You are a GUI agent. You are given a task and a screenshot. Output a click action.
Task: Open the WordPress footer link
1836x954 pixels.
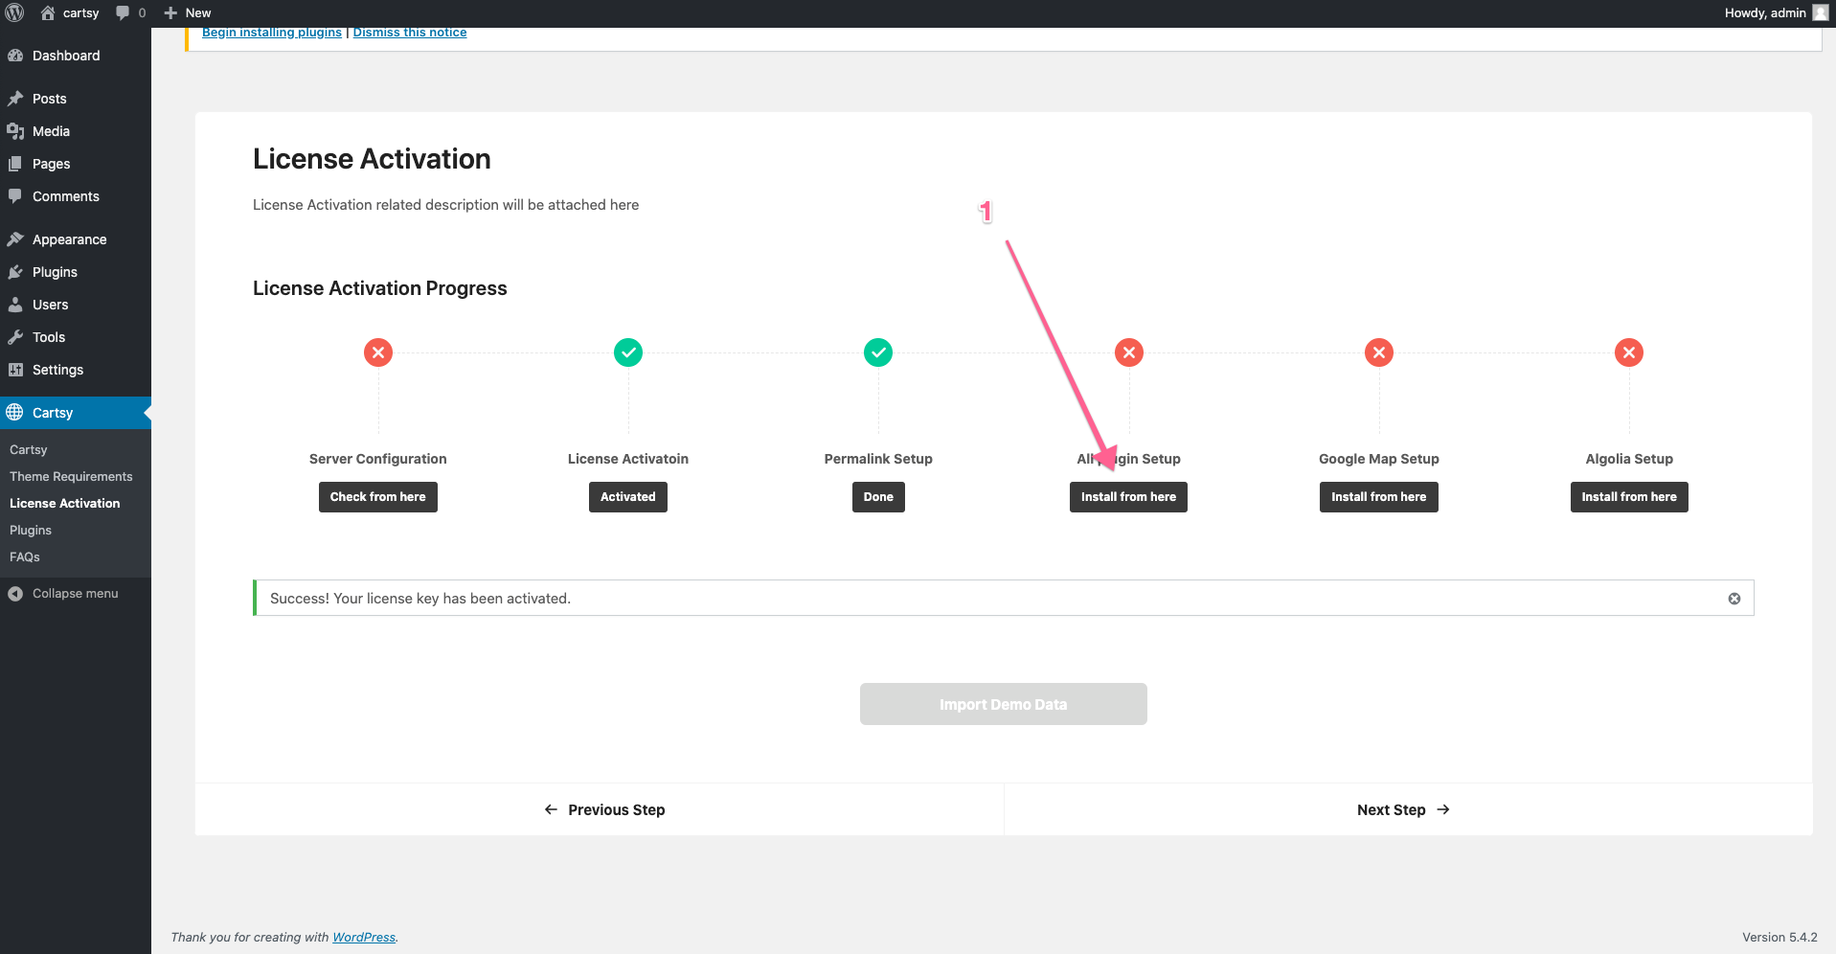pyautogui.click(x=364, y=938)
